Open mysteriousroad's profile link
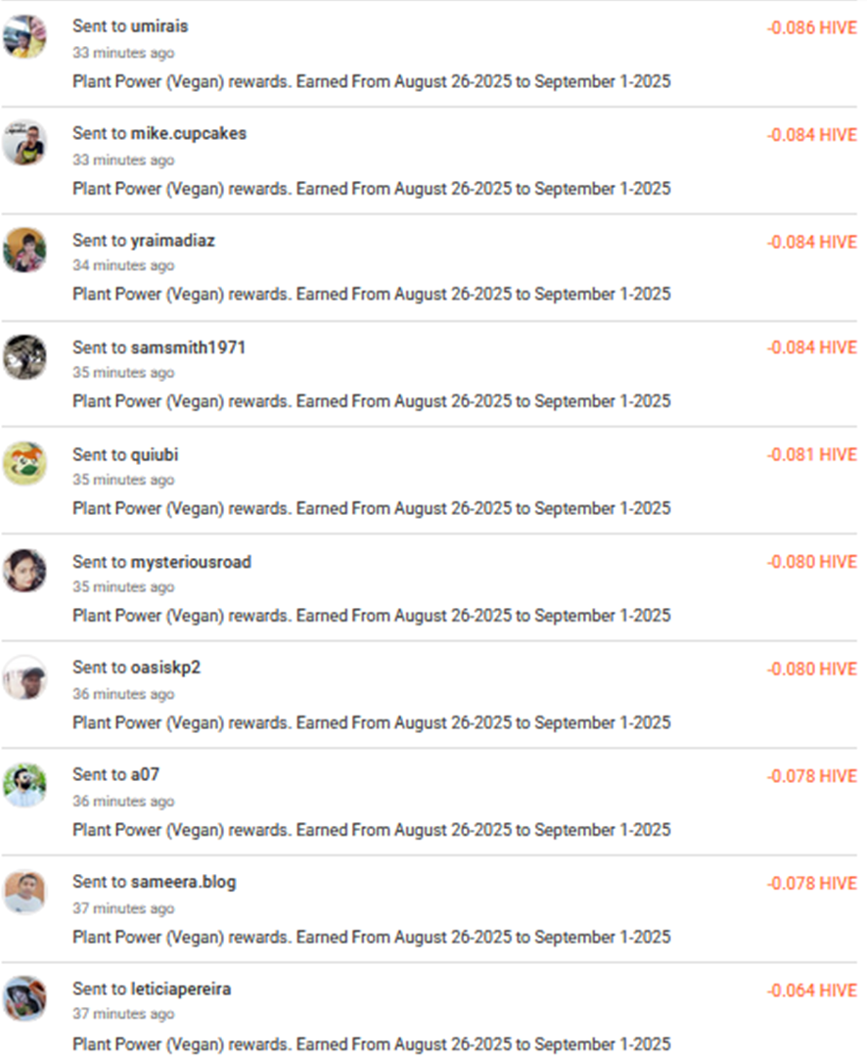Image resolution: width=867 pixels, height=1063 pixels. (191, 562)
